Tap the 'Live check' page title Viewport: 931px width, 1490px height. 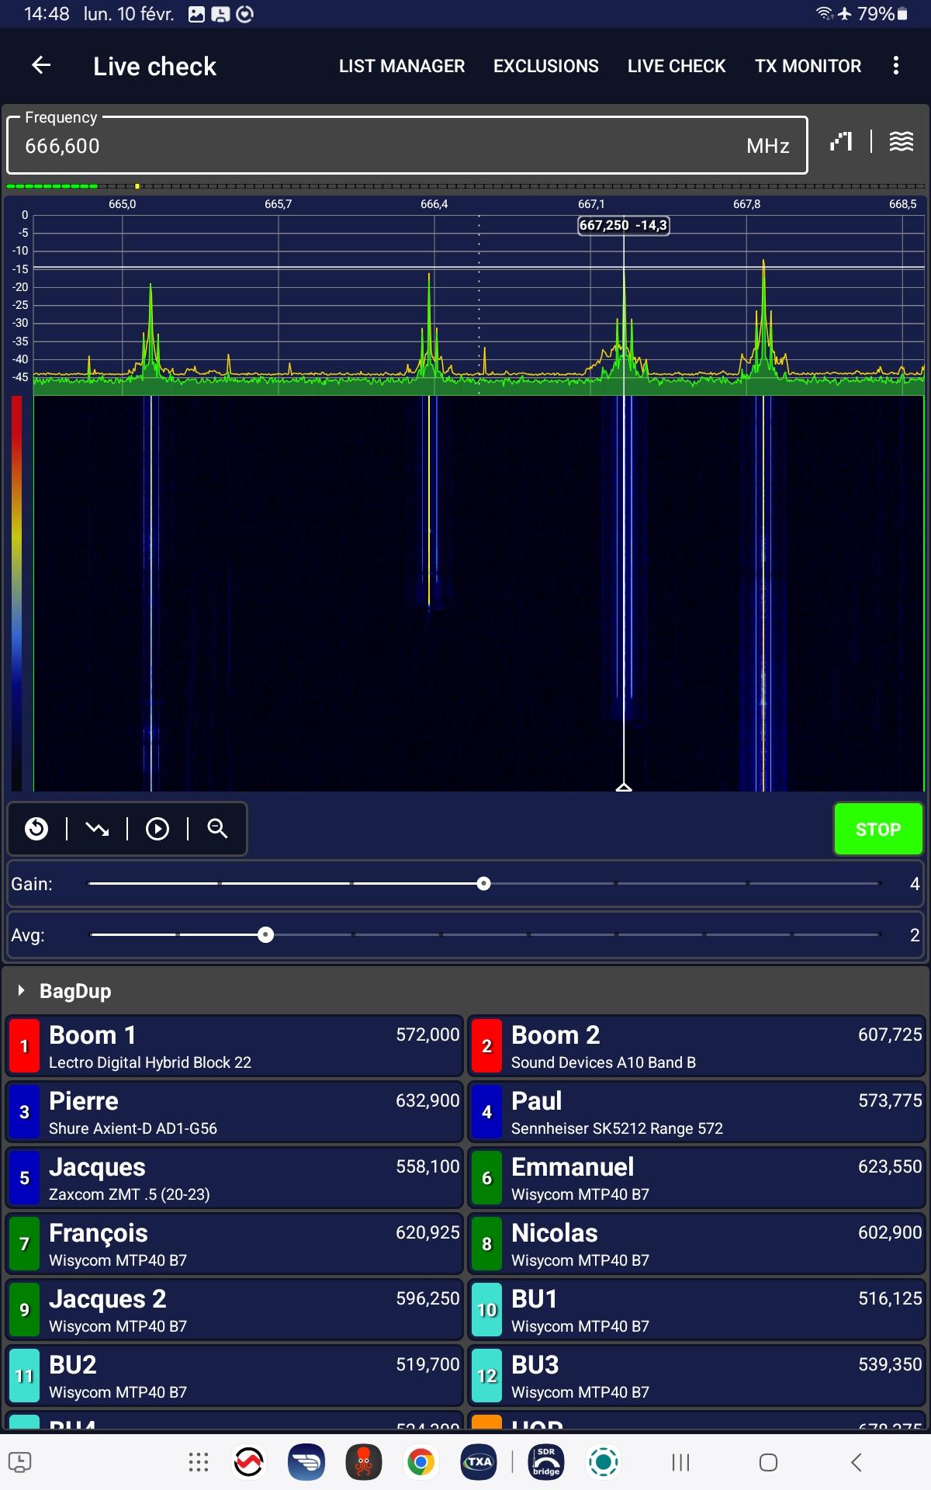point(154,67)
